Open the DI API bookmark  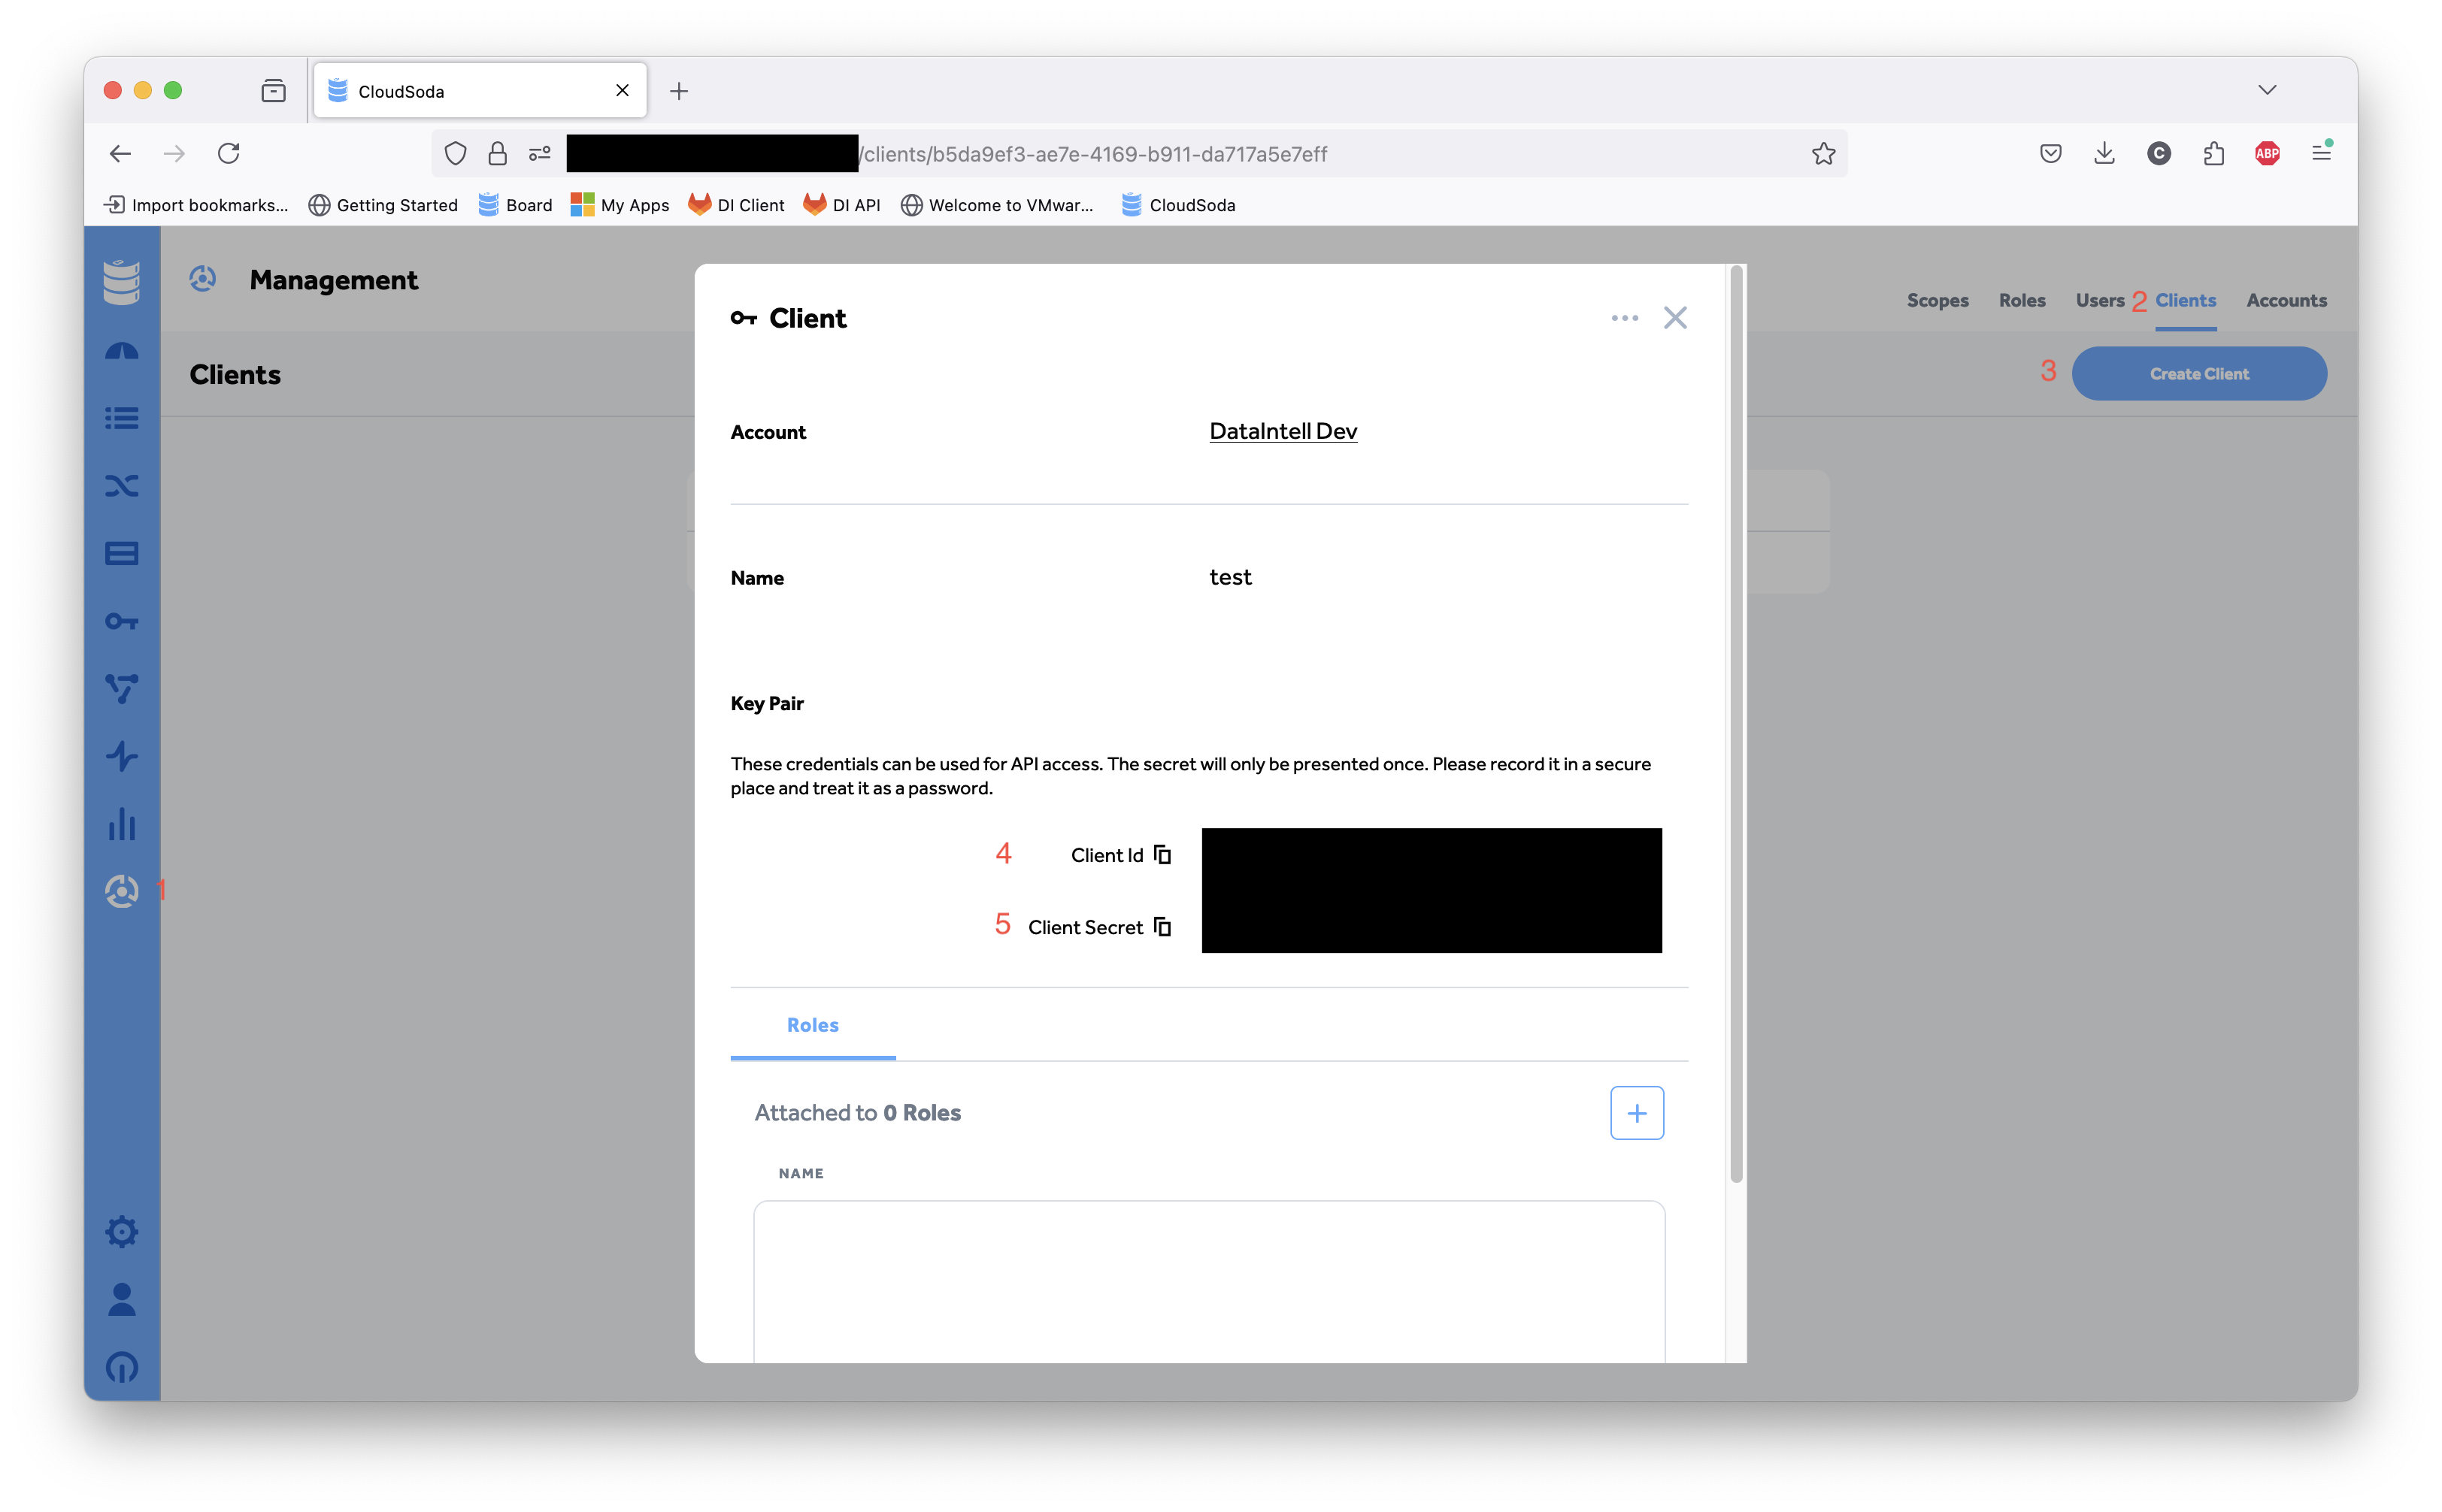(x=841, y=205)
